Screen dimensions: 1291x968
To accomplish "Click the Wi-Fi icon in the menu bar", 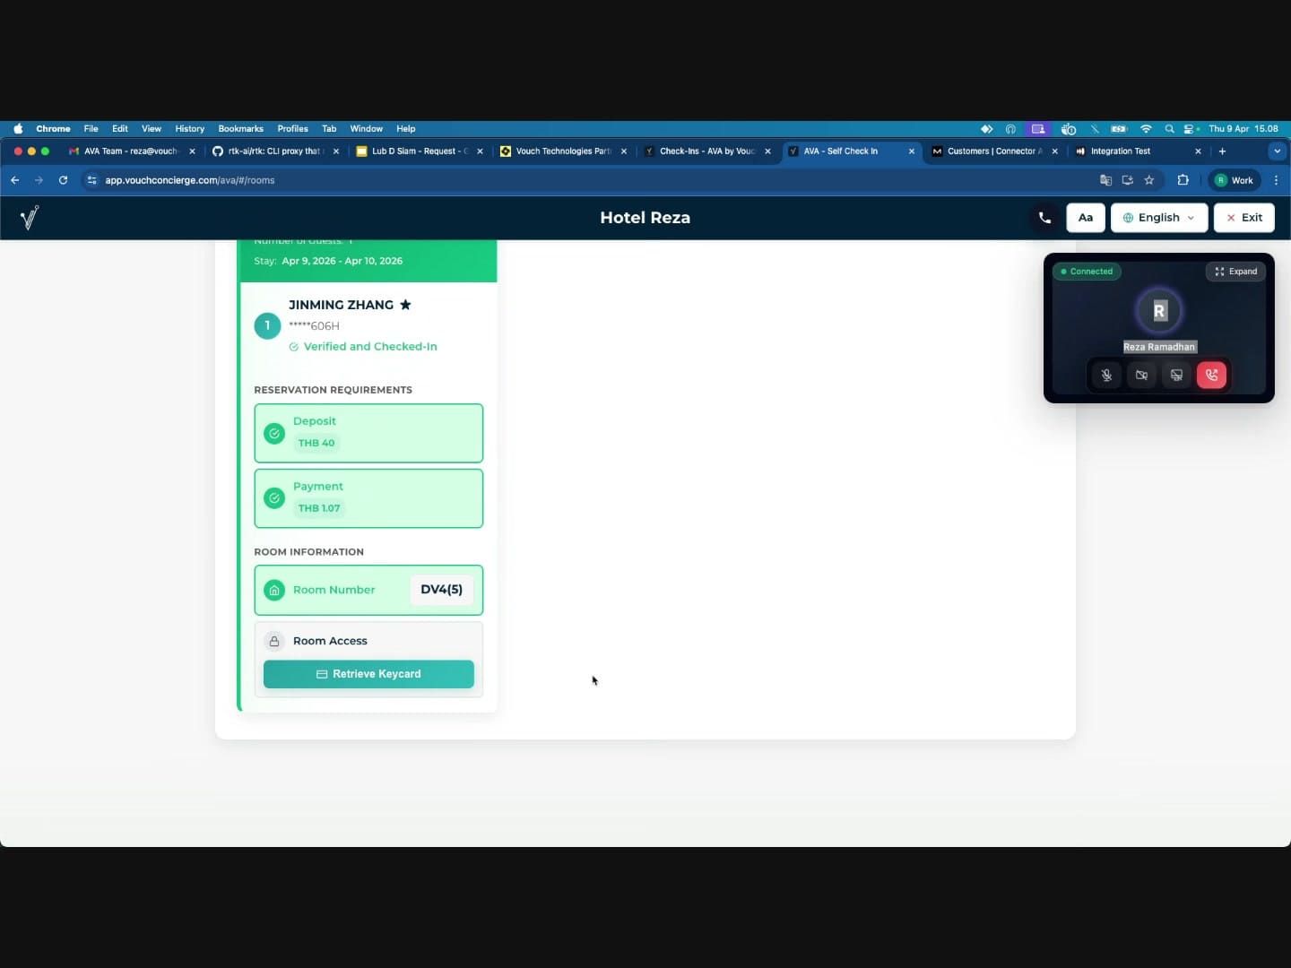I will coord(1146,129).
